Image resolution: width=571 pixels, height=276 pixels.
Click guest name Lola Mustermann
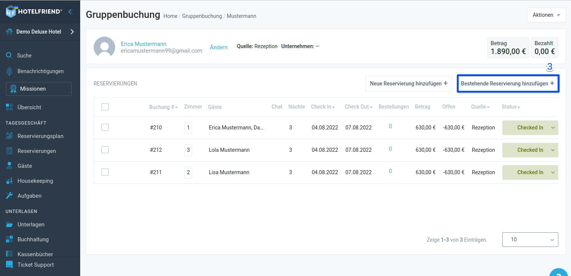coord(229,150)
